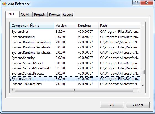Close the Add Reference dialog
155x114 pixels.
(147, 2)
